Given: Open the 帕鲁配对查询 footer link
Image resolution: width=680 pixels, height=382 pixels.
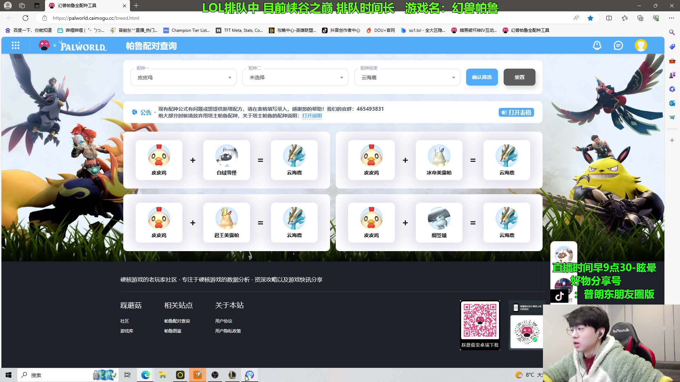Looking at the screenshot, I should (177, 321).
